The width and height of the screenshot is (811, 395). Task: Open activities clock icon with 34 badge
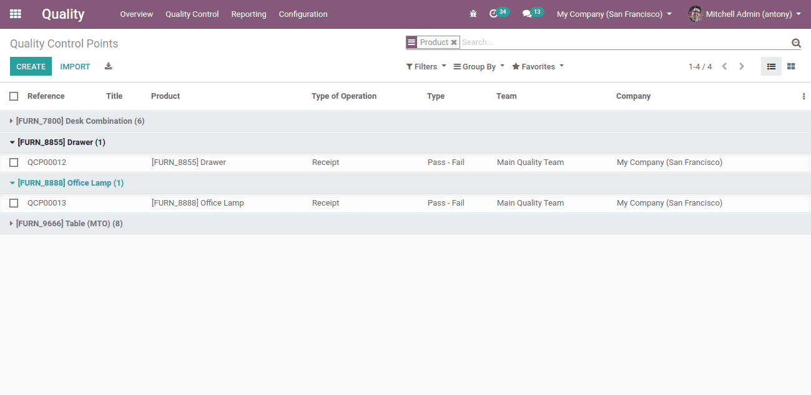[x=499, y=13]
